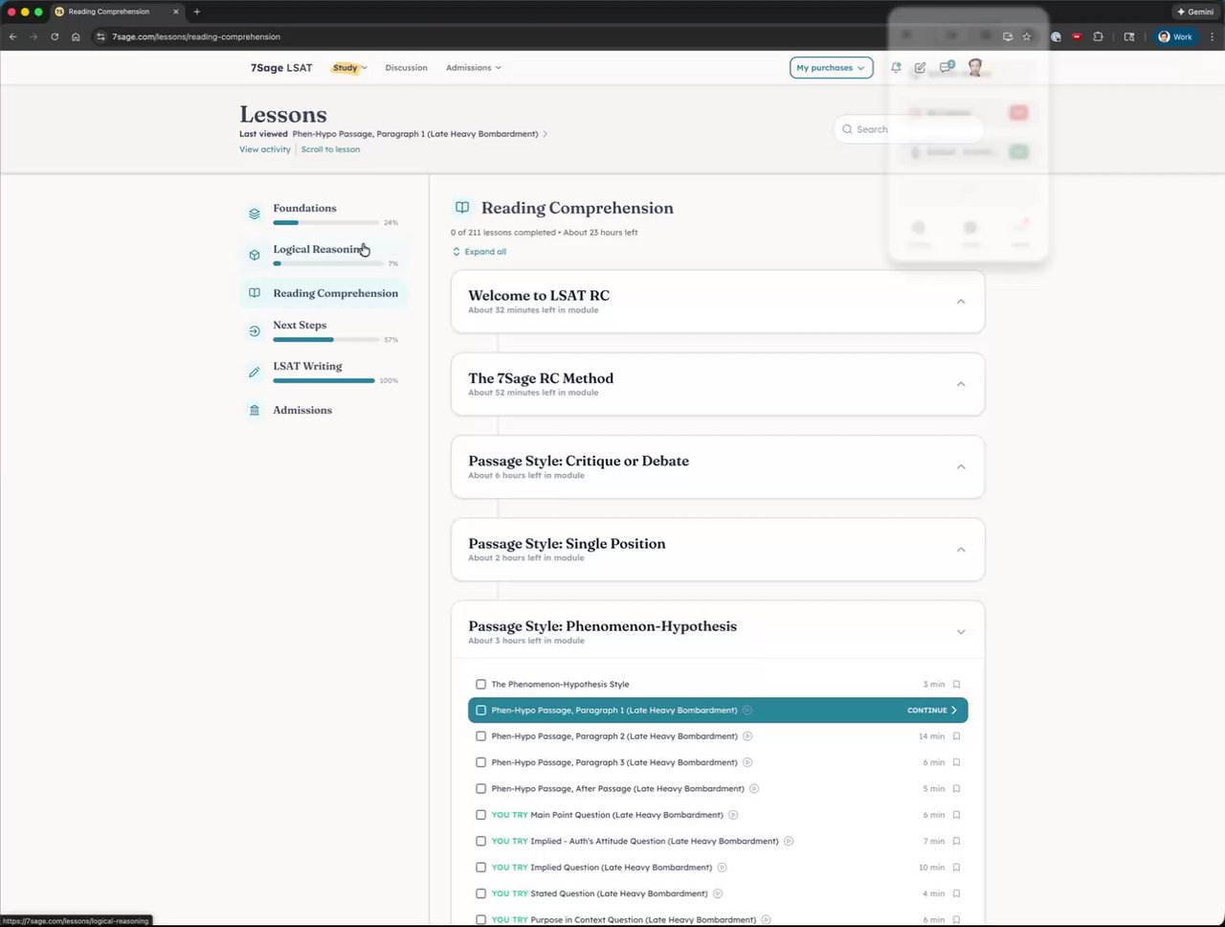Click the browser address bar URL
Screen dimensions: 1225x927
(196, 36)
